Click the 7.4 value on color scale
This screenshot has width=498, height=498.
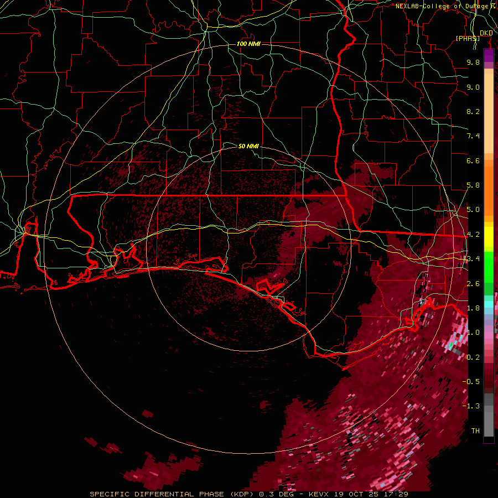[473, 136]
